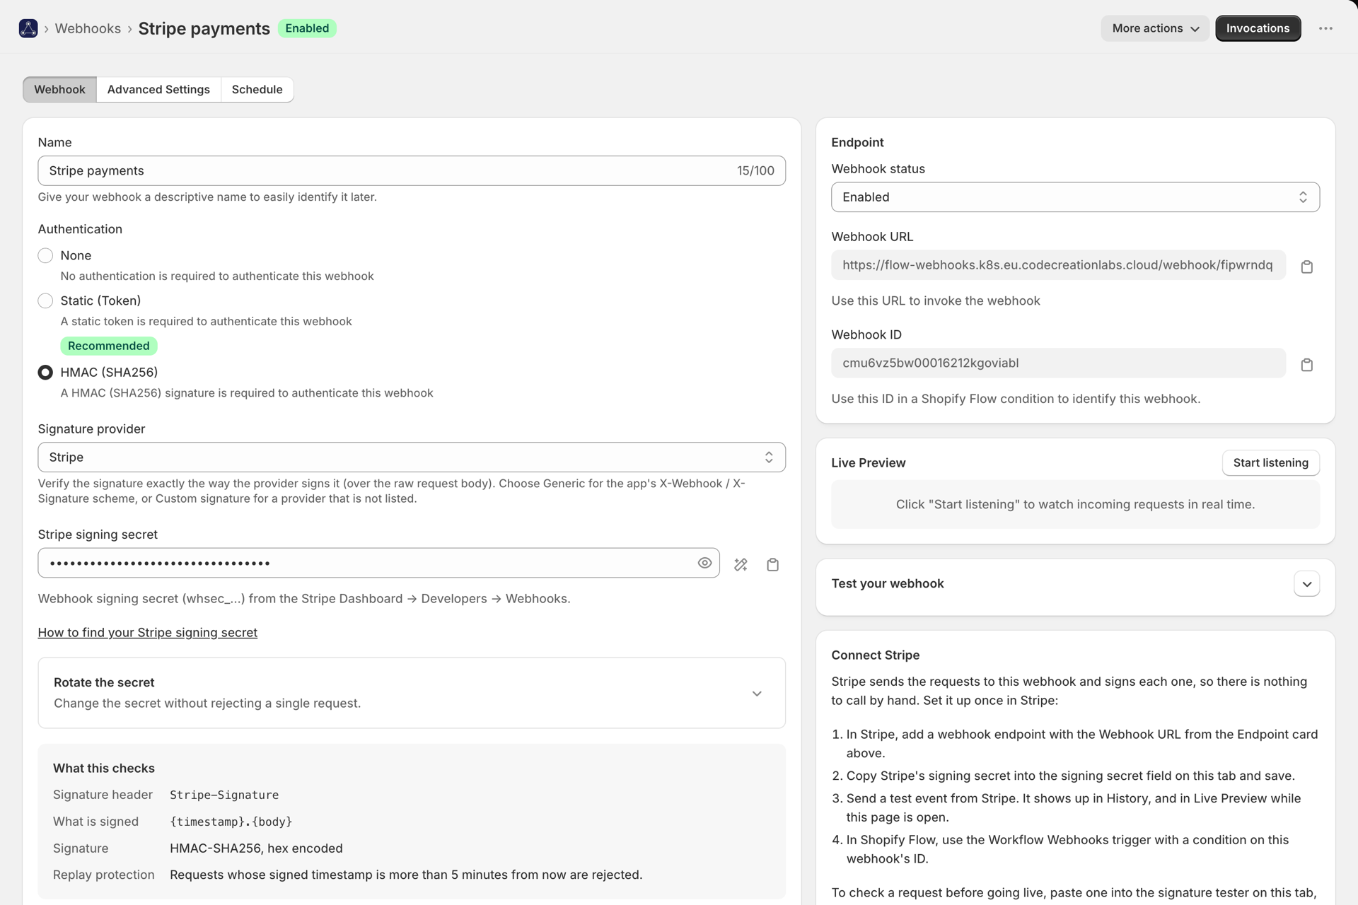Click the Start listening button

(1270, 463)
